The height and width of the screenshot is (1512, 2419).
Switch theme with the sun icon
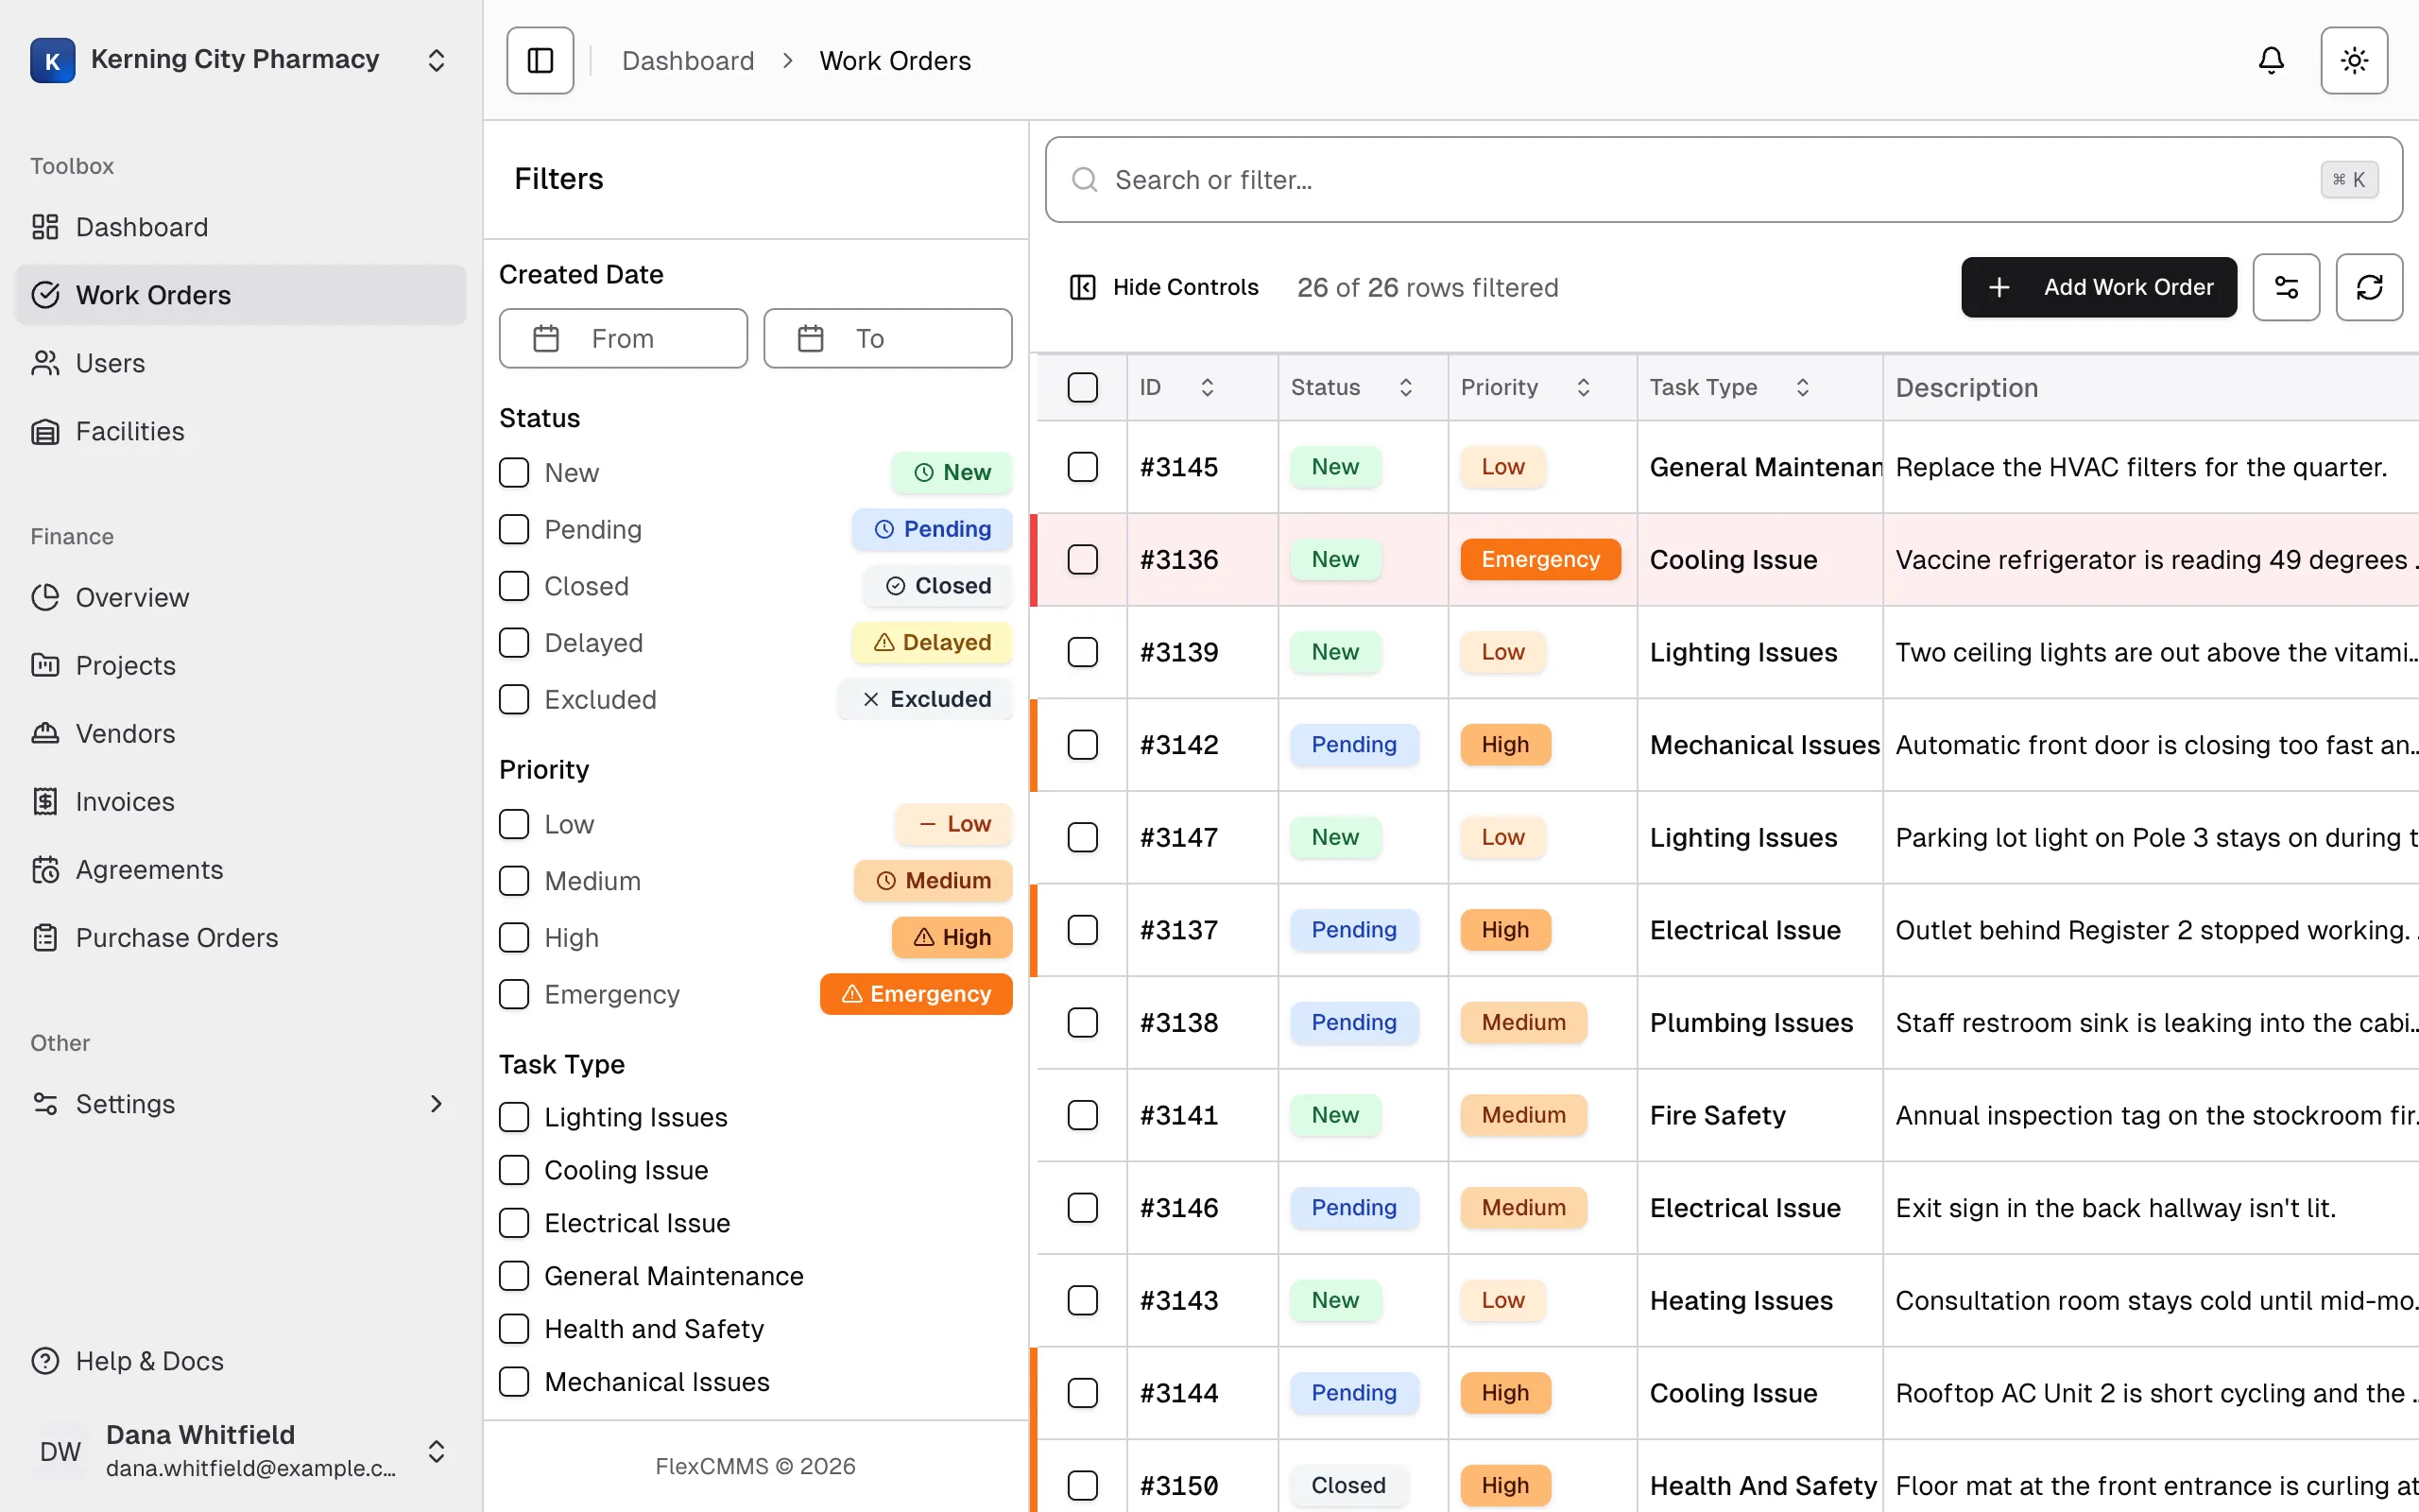[x=2354, y=60]
